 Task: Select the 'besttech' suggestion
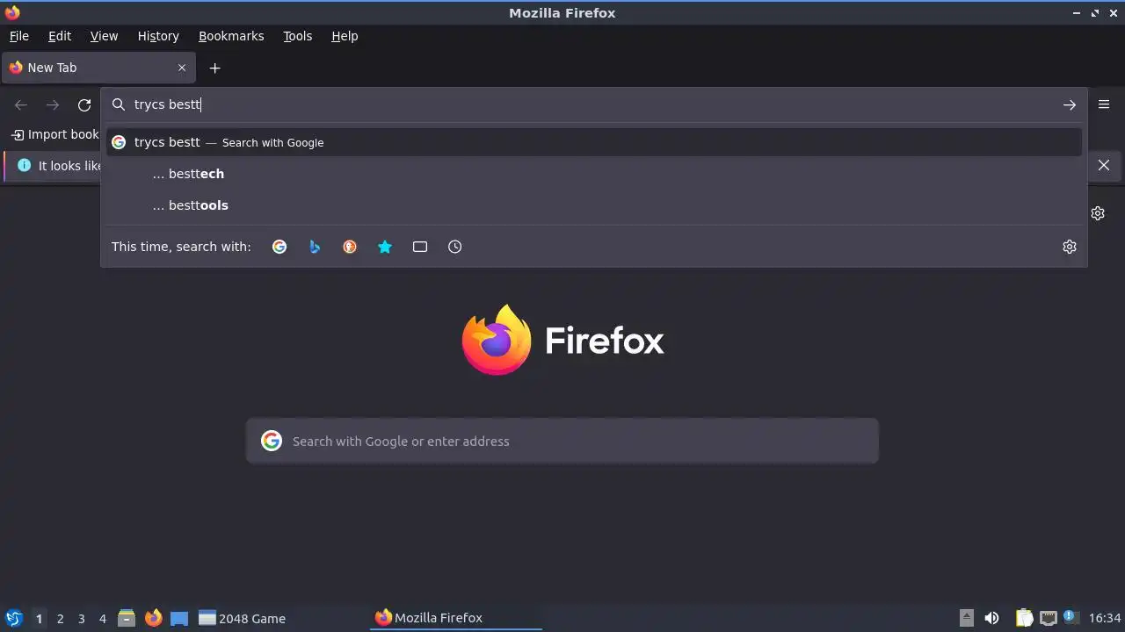click(x=594, y=174)
